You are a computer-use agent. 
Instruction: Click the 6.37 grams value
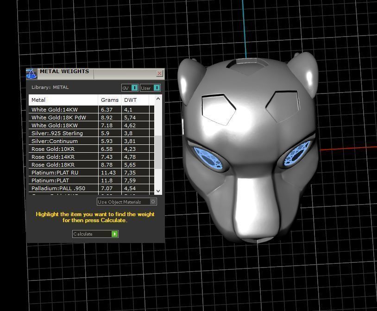point(107,110)
